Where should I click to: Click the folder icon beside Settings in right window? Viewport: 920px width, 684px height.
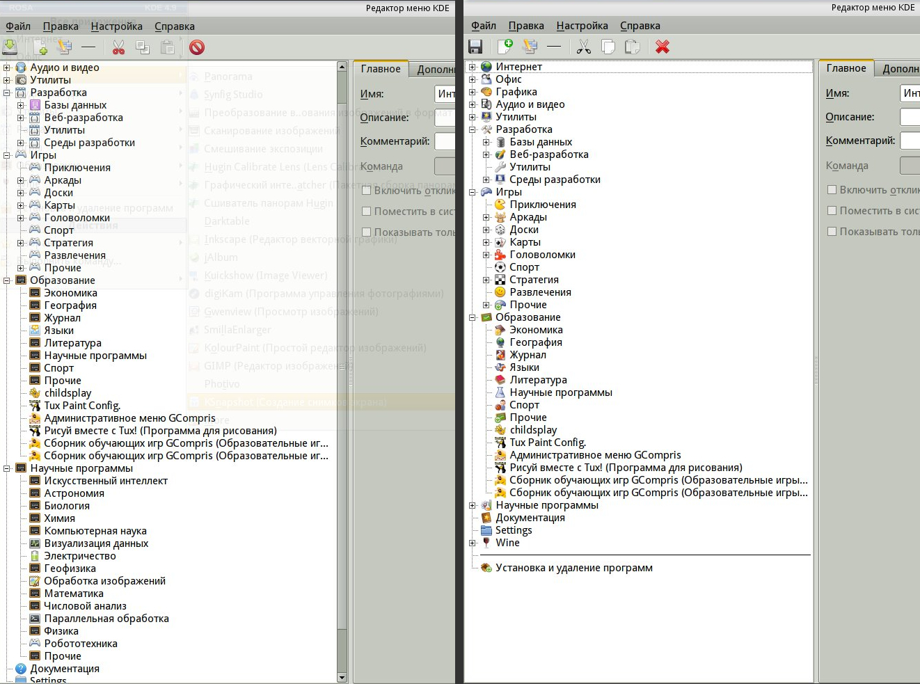pos(486,530)
